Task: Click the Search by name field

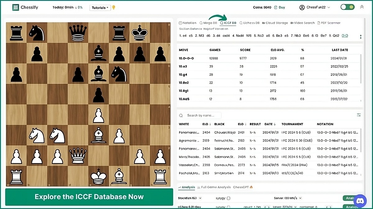Action: click(203, 116)
